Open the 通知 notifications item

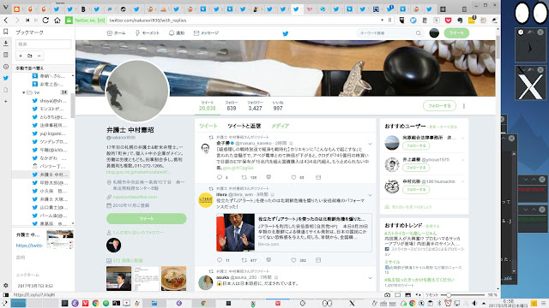pyautogui.click(x=177, y=33)
